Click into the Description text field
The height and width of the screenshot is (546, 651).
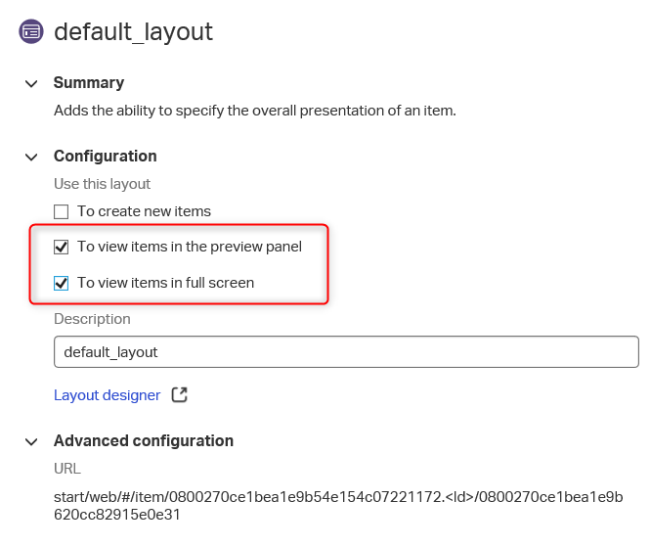tap(345, 351)
